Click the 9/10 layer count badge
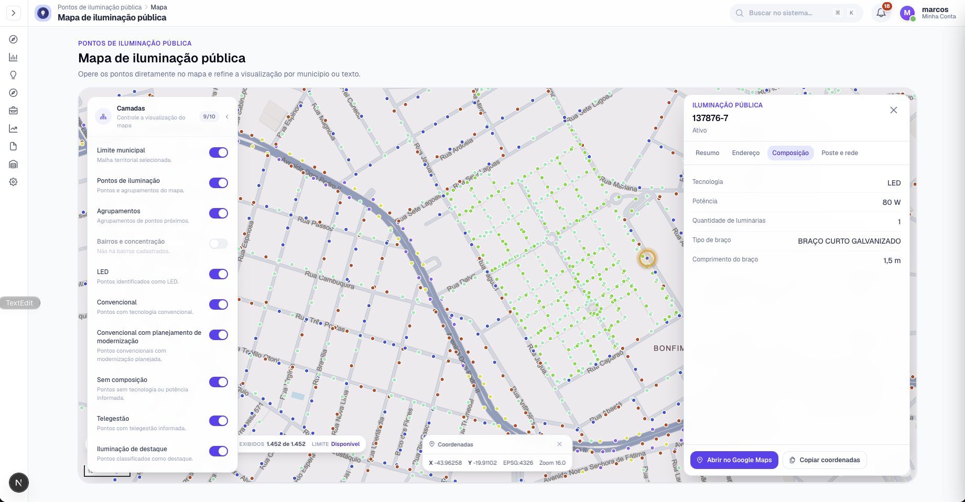This screenshot has height=502, width=965. [209, 117]
